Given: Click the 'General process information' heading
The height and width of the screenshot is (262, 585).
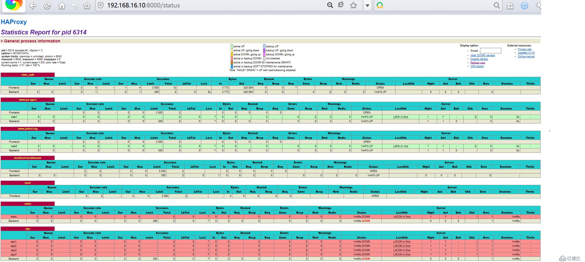Looking at the screenshot, I should [x=32, y=41].
